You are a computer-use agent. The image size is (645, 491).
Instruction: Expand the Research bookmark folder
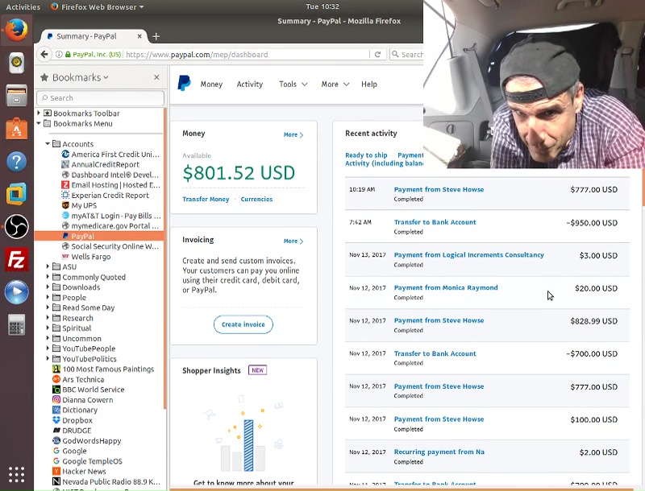point(48,318)
